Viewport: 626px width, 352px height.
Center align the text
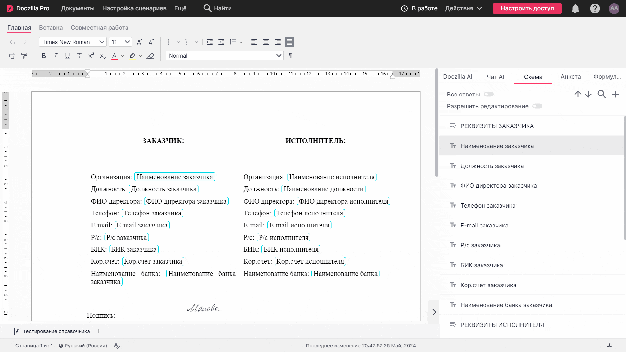tap(266, 42)
